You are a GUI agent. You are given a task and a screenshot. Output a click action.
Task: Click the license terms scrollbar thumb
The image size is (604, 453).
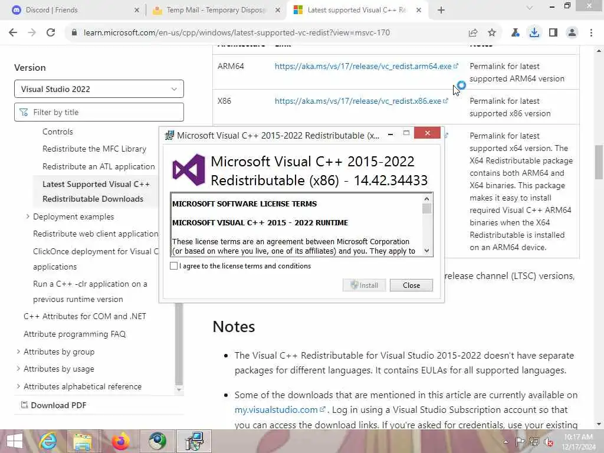click(426, 208)
